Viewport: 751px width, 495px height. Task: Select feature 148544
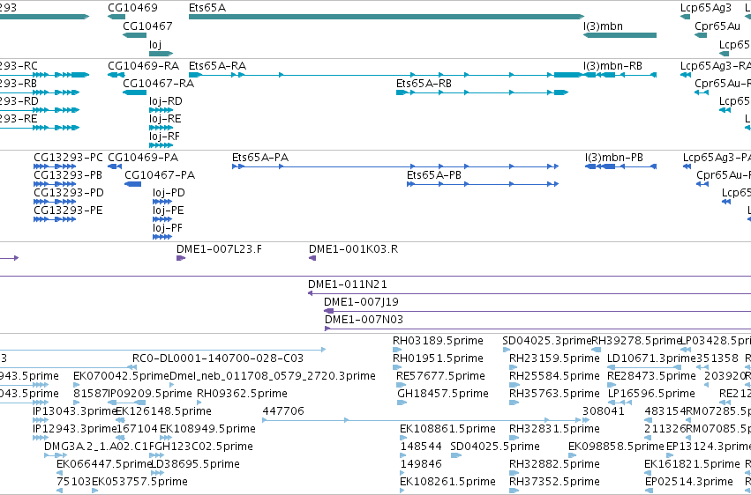[421, 447]
